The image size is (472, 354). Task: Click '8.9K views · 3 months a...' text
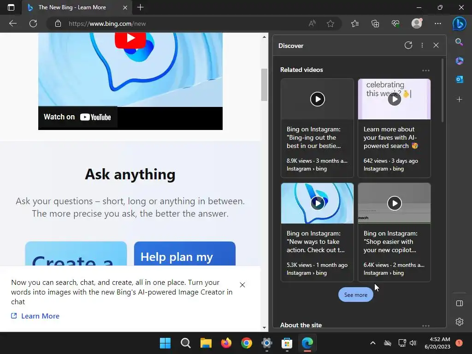[x=317, y=161]
